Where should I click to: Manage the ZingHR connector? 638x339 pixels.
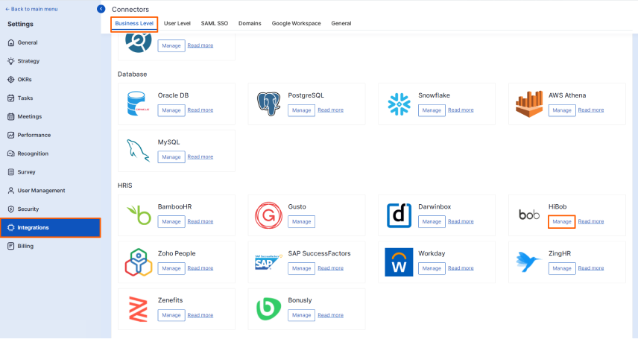tap(562, 269)
